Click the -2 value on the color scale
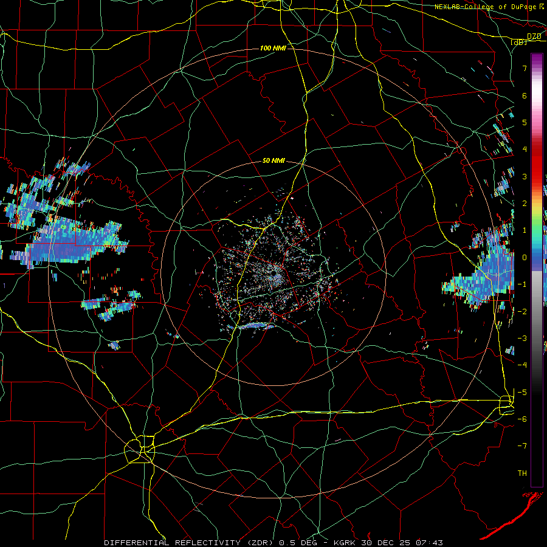 (522, 312)
